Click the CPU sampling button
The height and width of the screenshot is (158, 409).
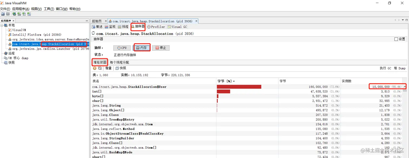click(x=122, y=48)
